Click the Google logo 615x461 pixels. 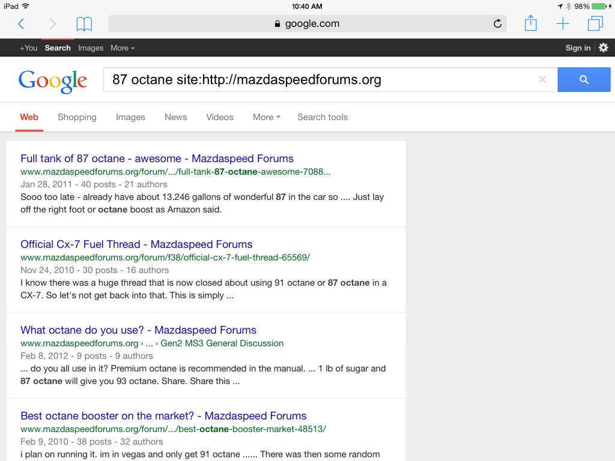point(53,80)
